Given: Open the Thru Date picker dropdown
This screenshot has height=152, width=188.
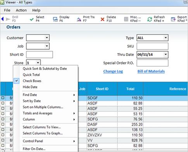Looking at the screenshot, I should click(x=166, y=54).
